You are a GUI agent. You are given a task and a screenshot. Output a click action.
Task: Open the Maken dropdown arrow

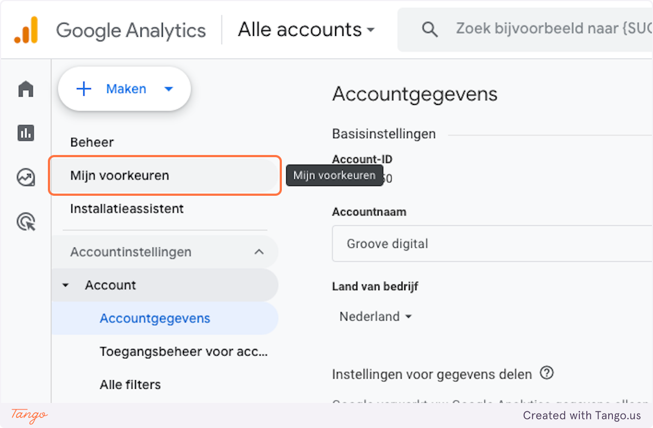pyautogui.click(x=169, y=89)
